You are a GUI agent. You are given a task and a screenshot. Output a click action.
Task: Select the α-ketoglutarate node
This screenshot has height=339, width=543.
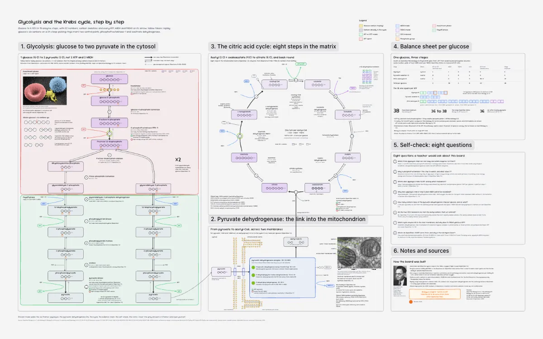point(244,115)
